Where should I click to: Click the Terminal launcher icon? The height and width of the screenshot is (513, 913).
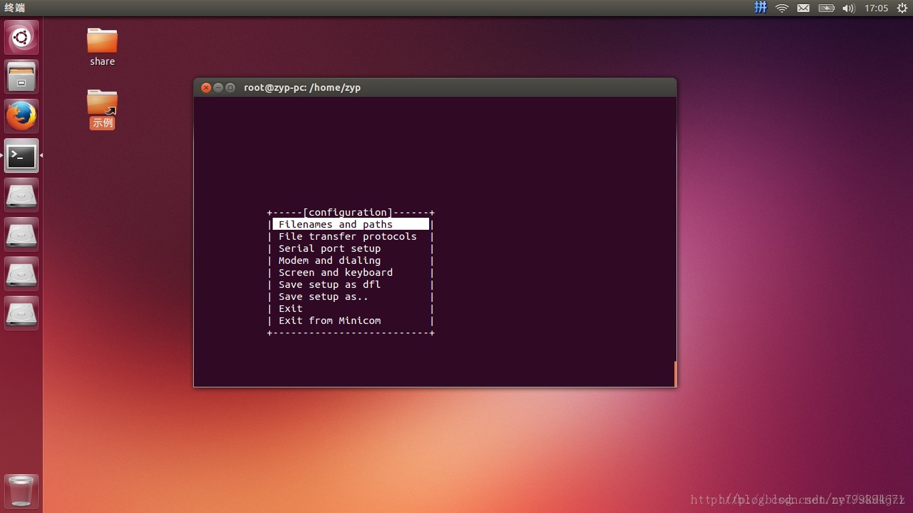click(21, 156)
